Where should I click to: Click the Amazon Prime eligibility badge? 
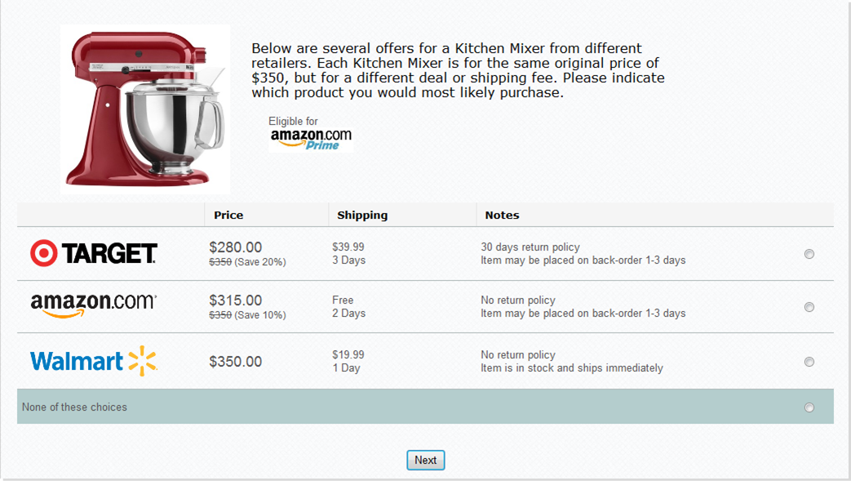pos(310,134)
